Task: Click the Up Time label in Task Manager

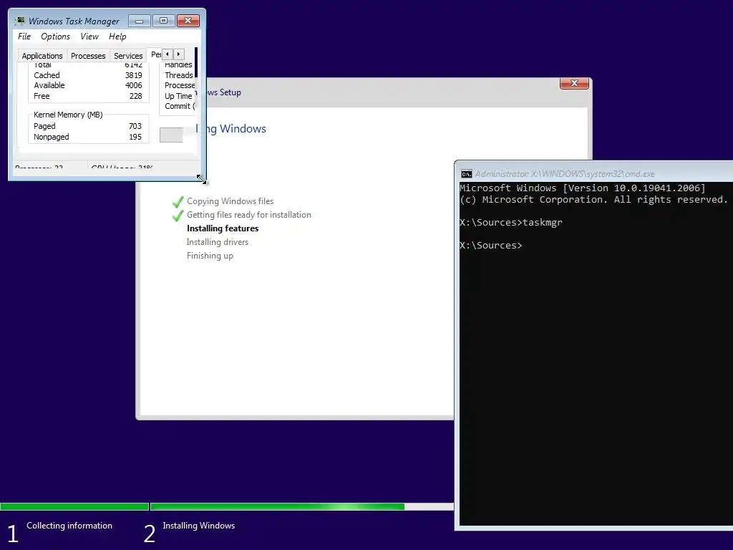Action: [178, 97]
